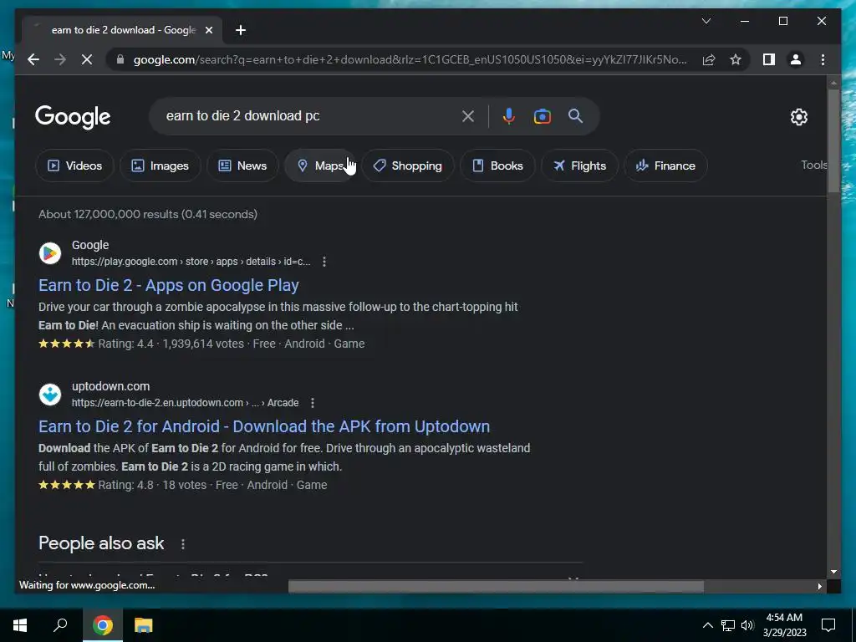
Task: Switch to News filter
Action: [x=242, y=166]
